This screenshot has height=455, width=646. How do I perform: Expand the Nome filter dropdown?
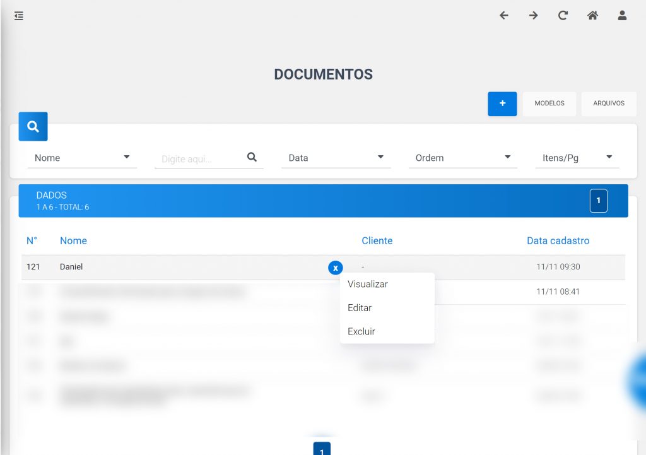pyautogui.click(x=82, y=158)
